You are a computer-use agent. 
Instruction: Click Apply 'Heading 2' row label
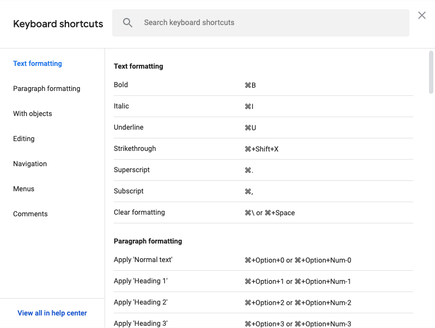(x=140, y=302)
